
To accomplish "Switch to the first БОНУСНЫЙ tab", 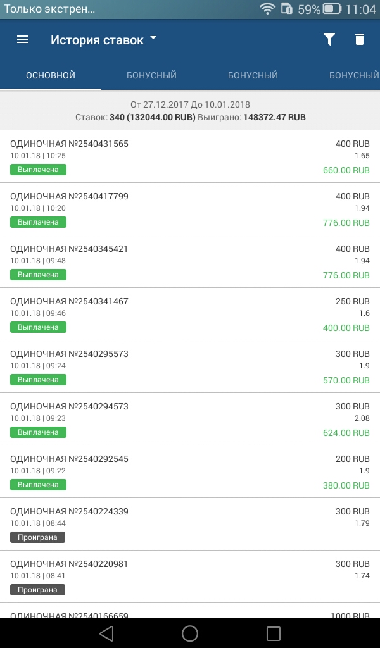I will click(x=151, y=75).
